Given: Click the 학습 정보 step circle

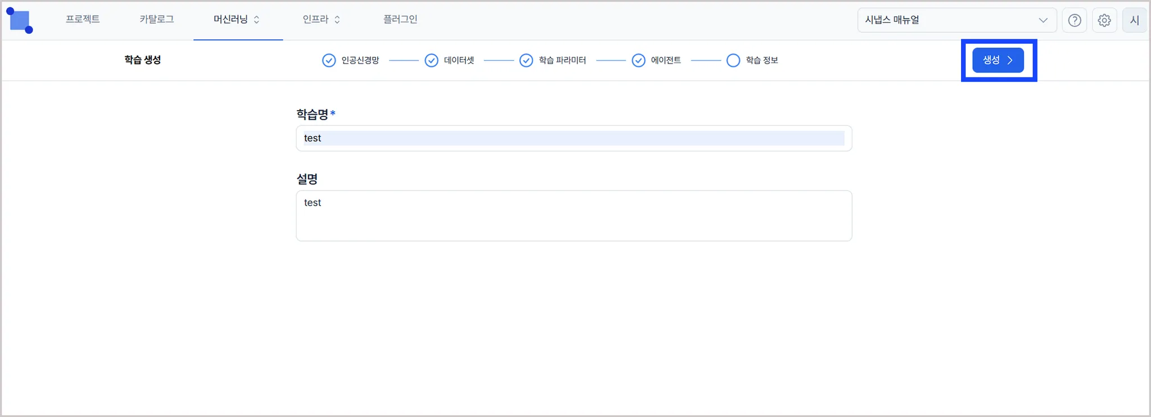Looking at the screenshot, I should click(x=733, y=60).
